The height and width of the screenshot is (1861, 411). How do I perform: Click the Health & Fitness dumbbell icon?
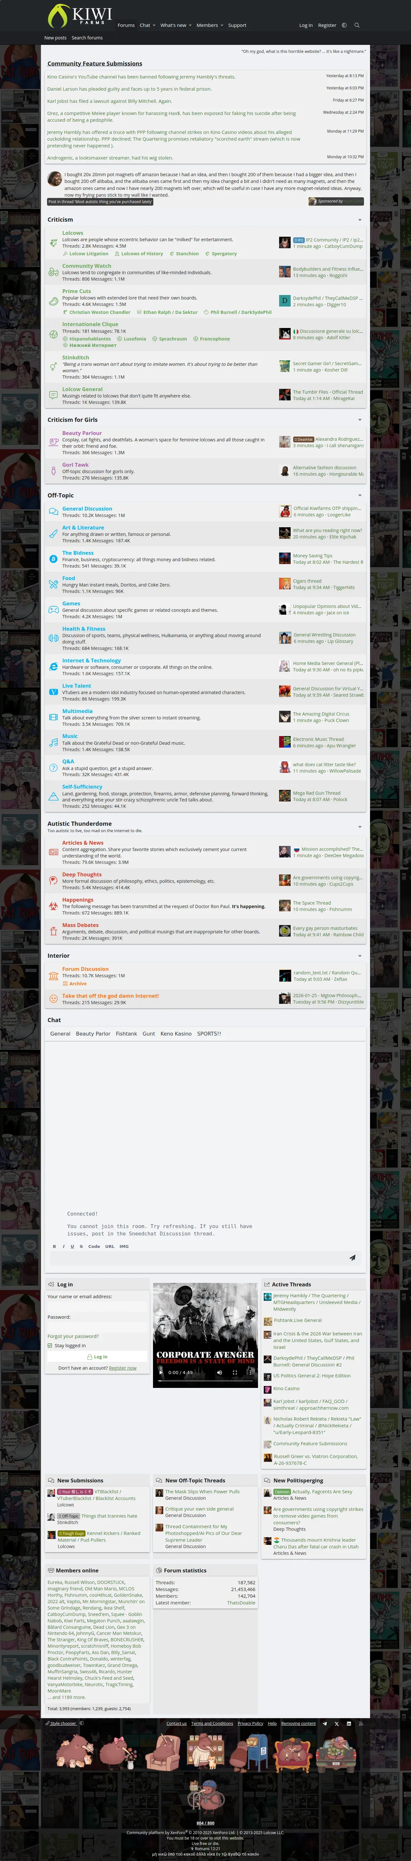click(x=53, y=638)
